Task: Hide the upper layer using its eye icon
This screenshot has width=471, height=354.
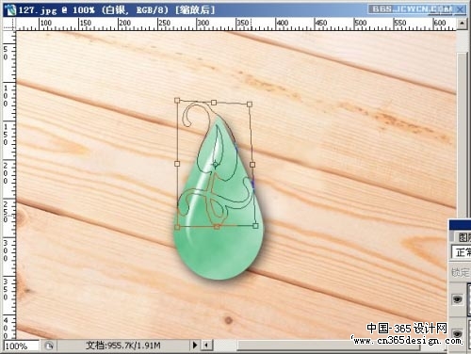Action: [x=458, y=298]
